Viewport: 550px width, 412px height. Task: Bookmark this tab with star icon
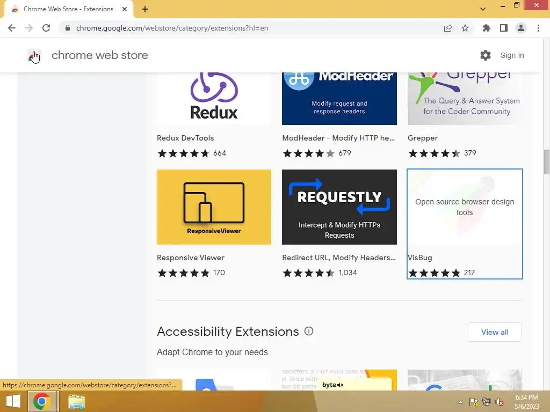465,28
